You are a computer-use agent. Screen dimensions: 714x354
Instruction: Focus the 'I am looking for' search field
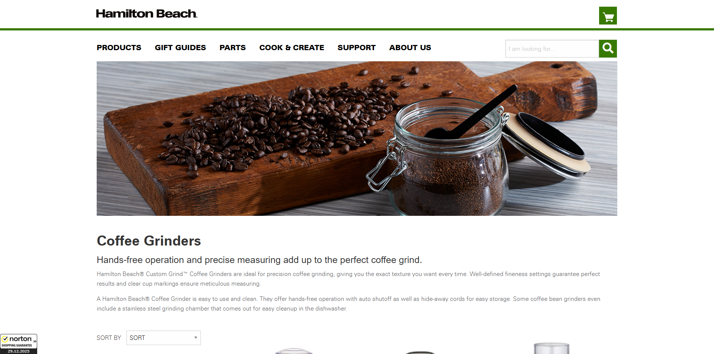(x=552, y=49)
